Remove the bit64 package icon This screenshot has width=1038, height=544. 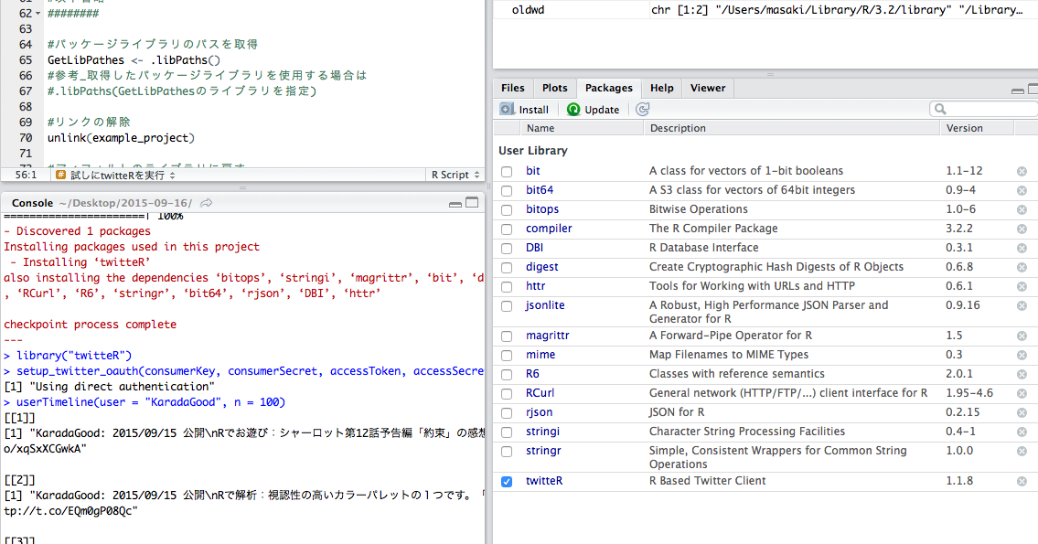click(1022, 190)
